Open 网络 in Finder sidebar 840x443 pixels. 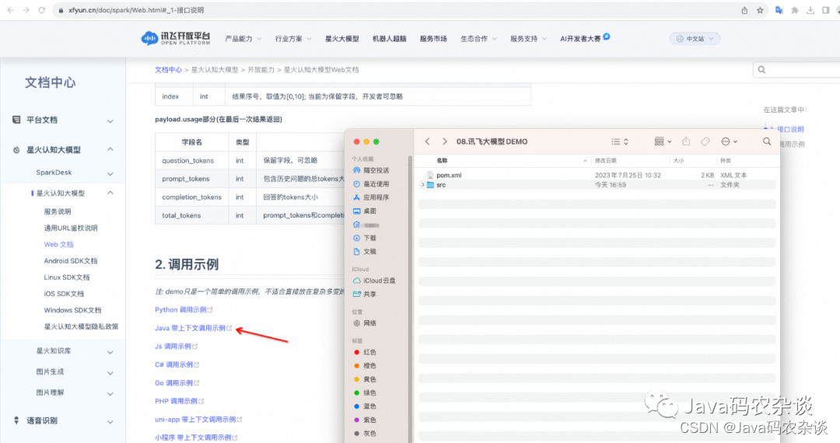[365, 323]
